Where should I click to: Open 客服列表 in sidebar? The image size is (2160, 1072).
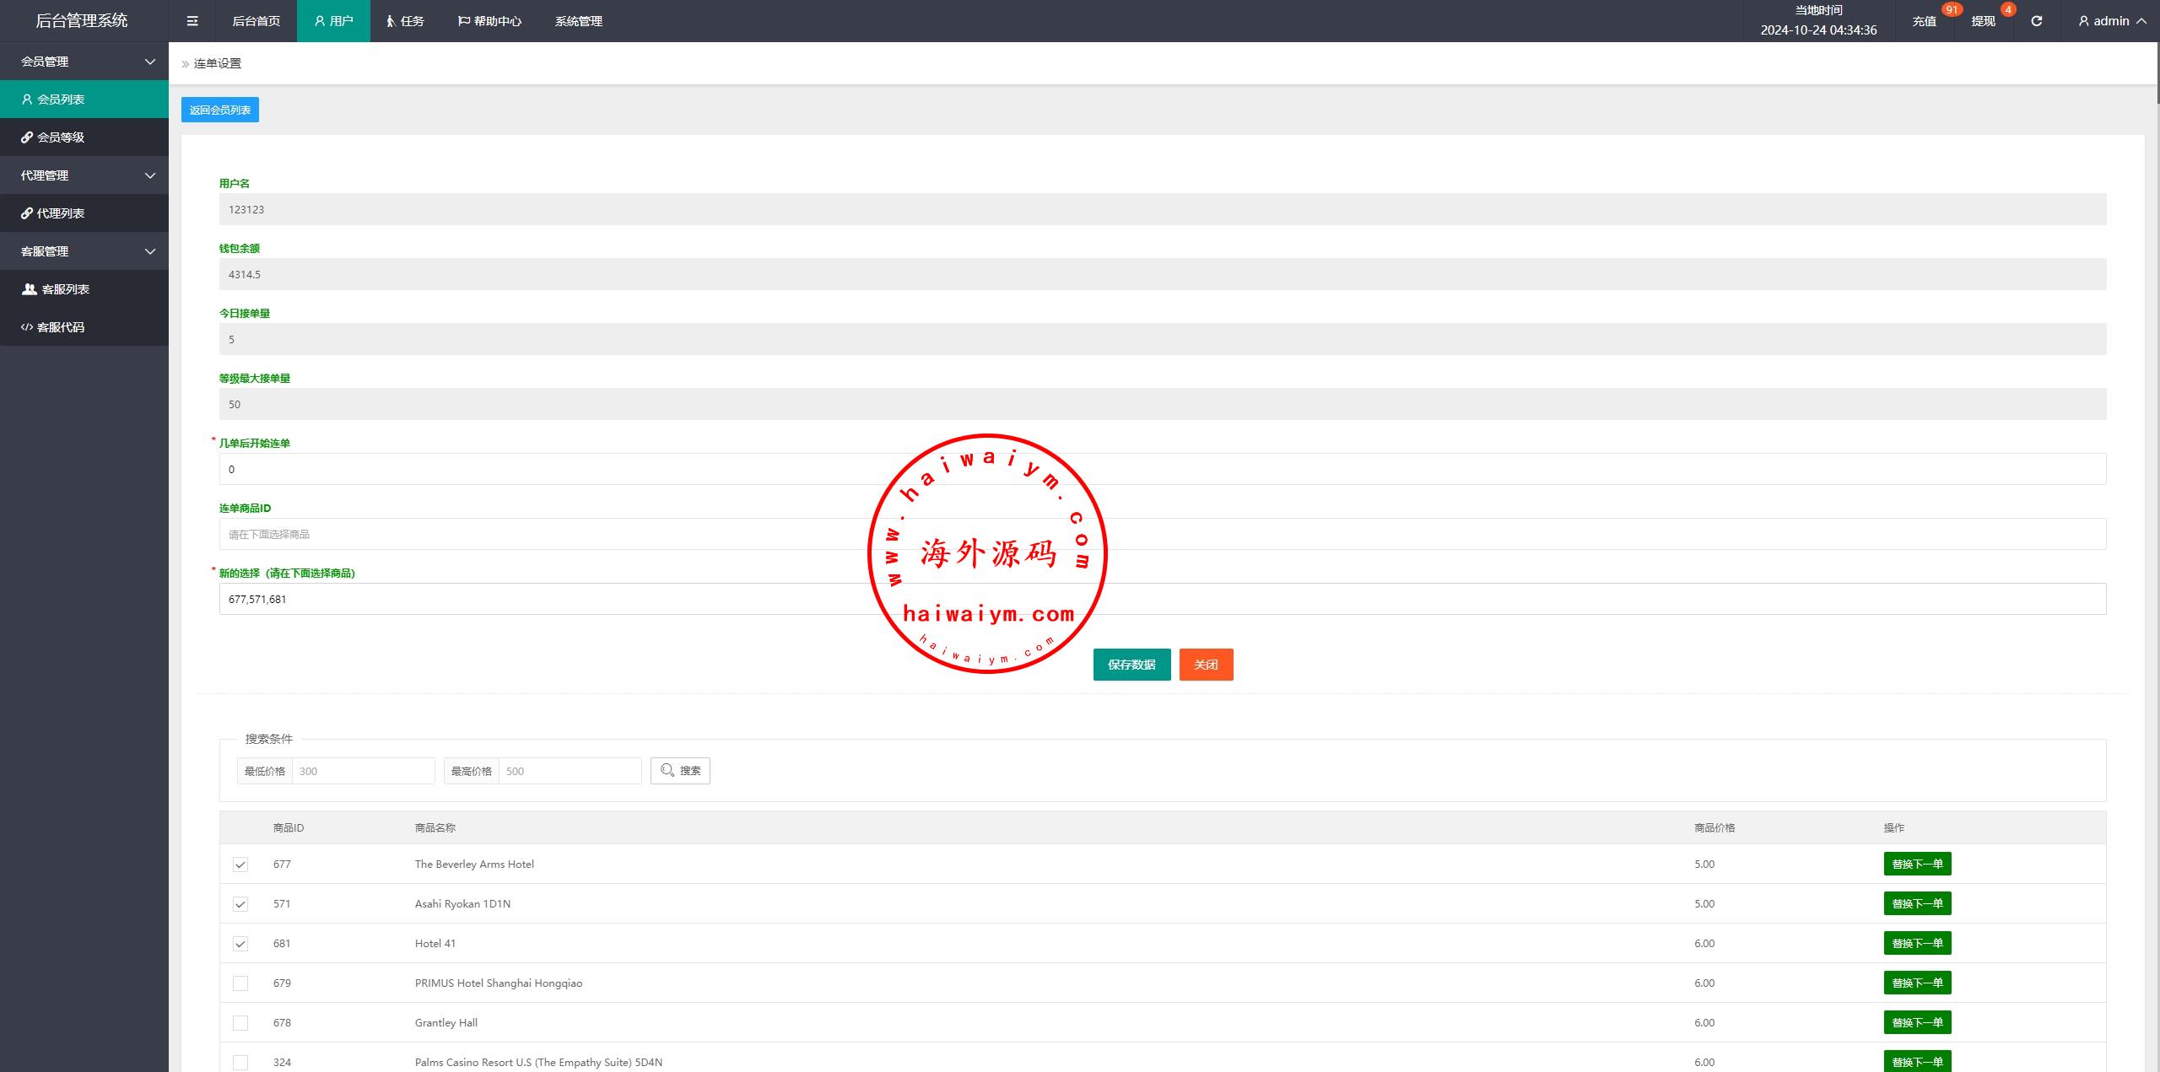[x=65, y=289]
